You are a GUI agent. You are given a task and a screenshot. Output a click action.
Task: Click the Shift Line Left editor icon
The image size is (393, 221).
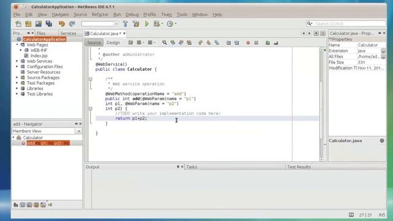(228, 43)
